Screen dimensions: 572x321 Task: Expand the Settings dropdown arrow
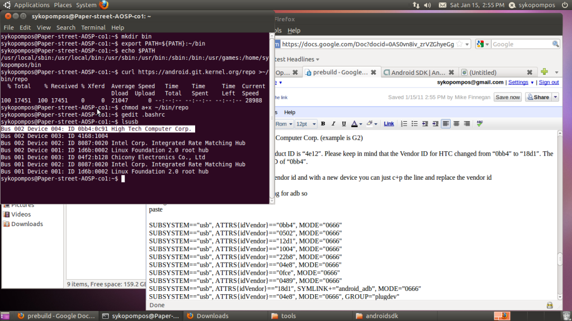(x=532, y=83)
